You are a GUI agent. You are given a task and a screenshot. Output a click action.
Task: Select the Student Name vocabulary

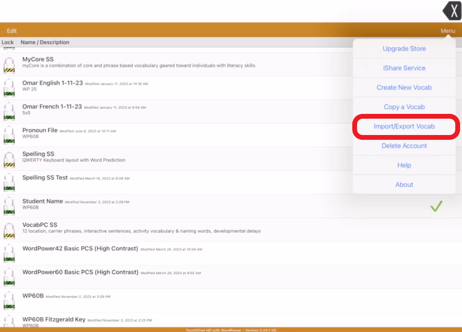[231, 206]
